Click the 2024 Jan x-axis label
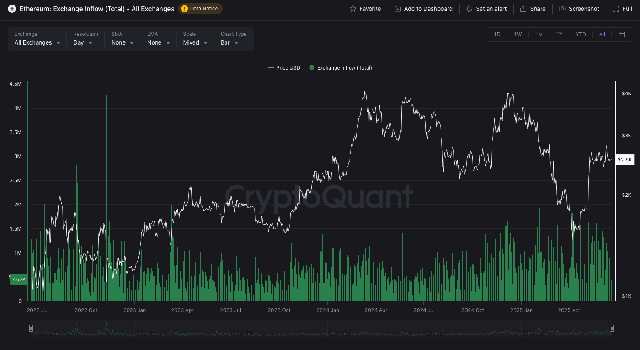The width and height of the screenshot is (640, 350). pyautogui.click(x=328, y=310)
